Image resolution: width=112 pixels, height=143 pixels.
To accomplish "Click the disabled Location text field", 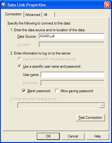I will [72, 45].
